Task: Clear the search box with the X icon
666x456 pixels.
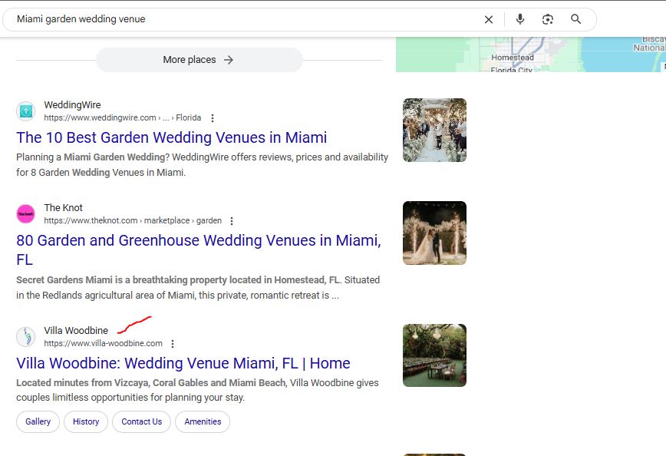Action: tap(489, 20)
